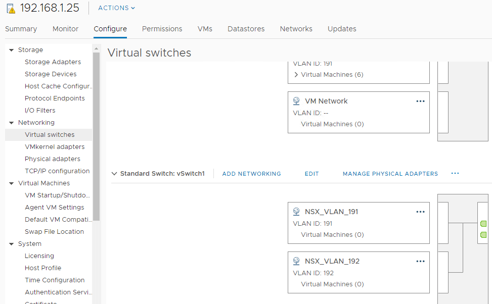This screenshot has width=492, height=304.
Task: Open the Permissions tab
Action: (162, 29)
